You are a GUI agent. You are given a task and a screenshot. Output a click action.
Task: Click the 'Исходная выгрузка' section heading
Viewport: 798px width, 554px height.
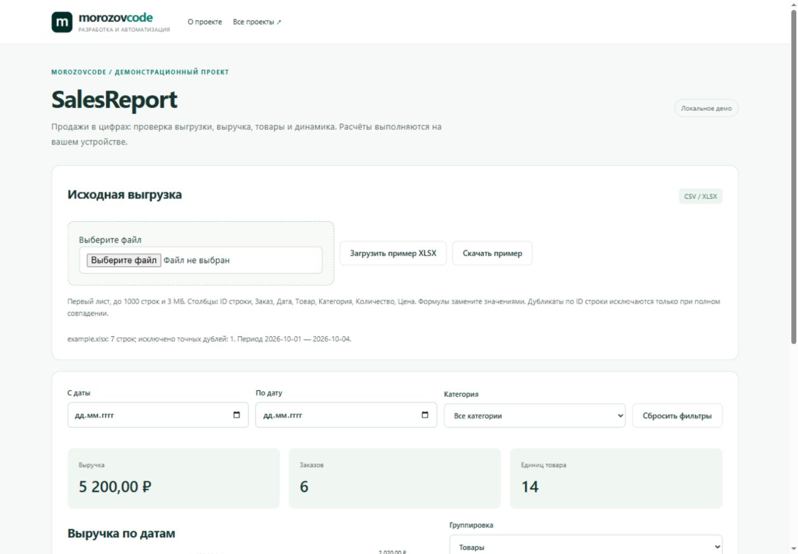124,195
